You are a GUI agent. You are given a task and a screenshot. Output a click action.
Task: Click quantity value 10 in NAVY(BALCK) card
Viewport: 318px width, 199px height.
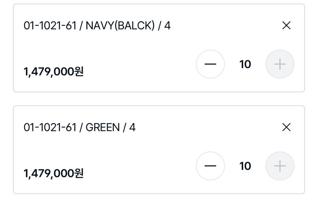tap(245, 64)
